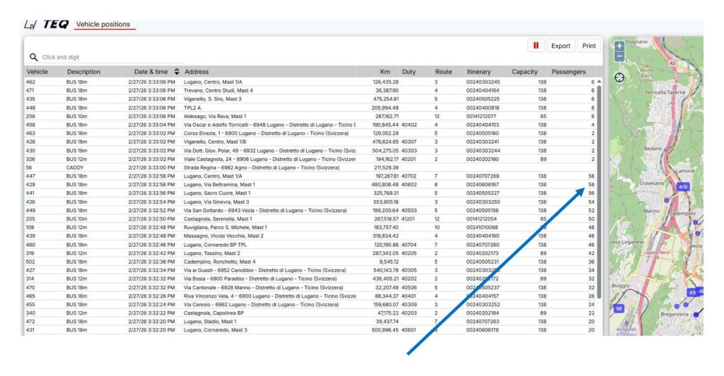Click the Capacity column header

(525, 71)
